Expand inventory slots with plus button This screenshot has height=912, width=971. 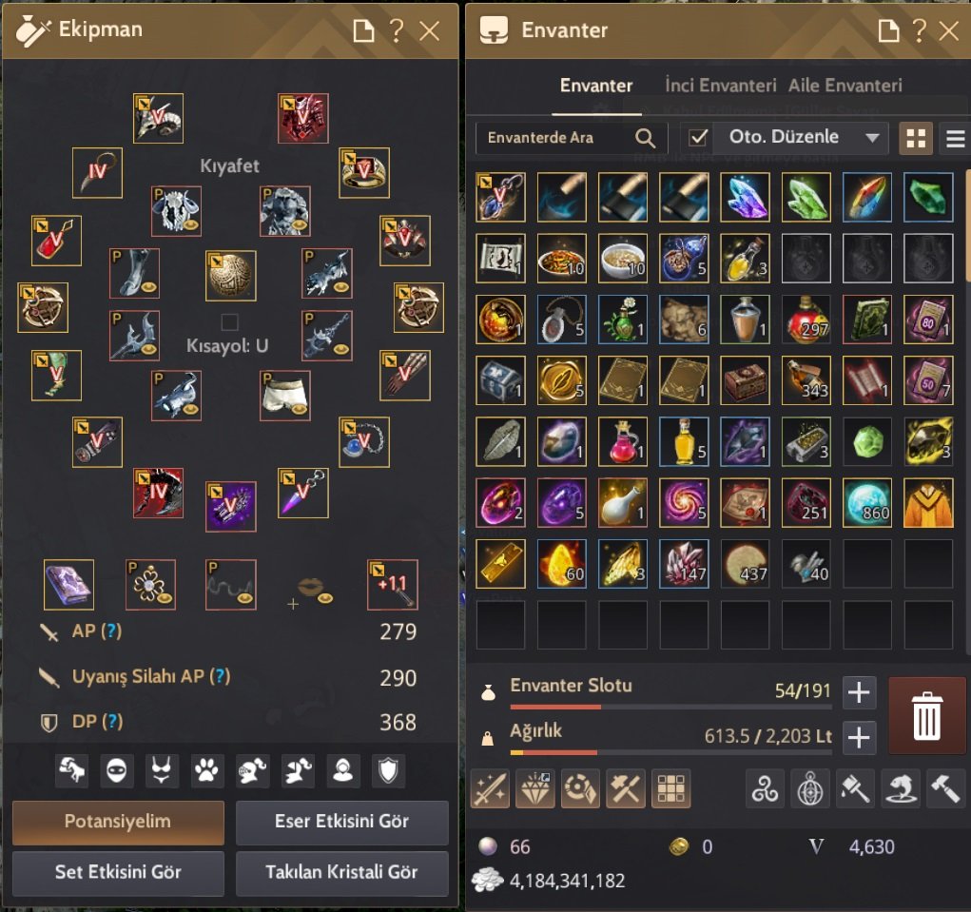[858, 692]
